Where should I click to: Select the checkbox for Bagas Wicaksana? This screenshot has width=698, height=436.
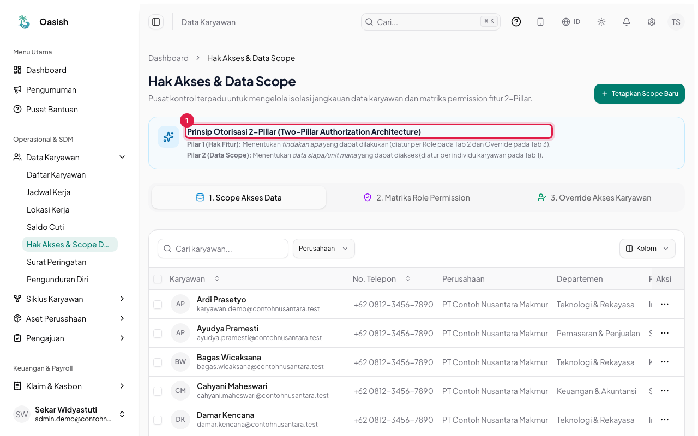click(158, 362)
